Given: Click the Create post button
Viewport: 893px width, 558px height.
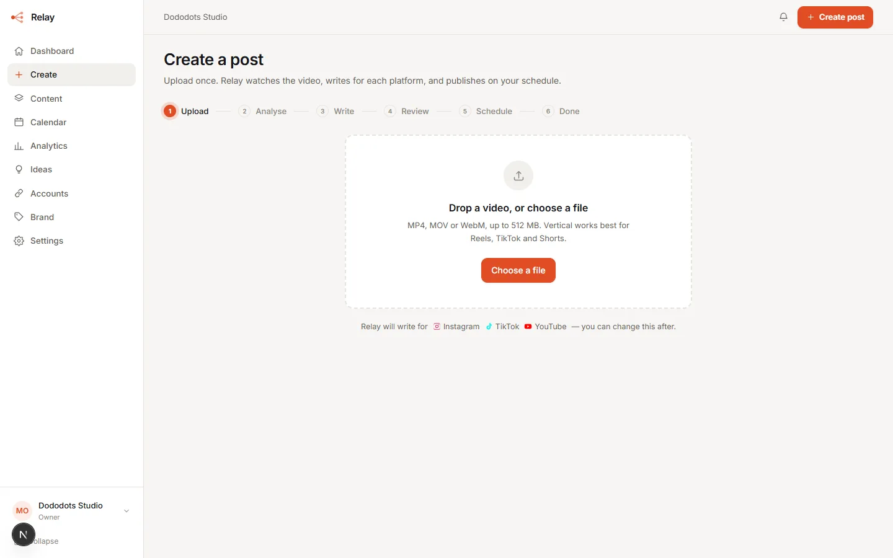Looking at the screenshot, I should point(835,17).
